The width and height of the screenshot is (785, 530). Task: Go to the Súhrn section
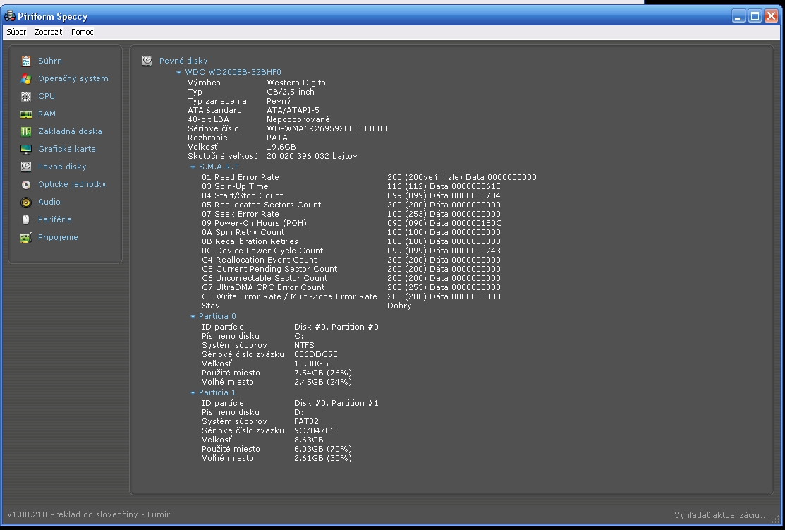[x=50, y=61]
